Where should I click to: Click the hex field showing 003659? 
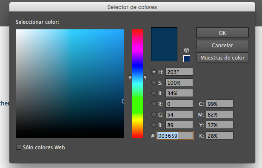pyautogui.click(x=175, y=136)
